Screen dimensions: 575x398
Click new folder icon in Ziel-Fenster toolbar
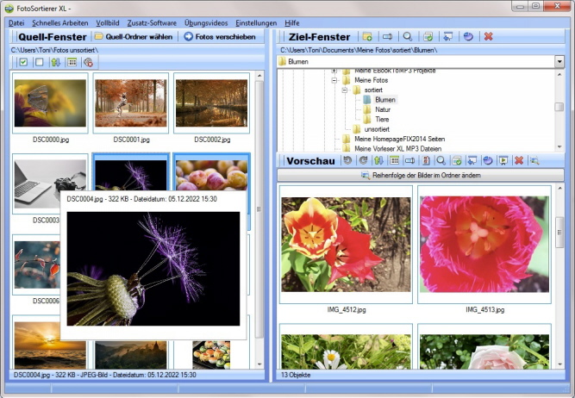[367, 37]
